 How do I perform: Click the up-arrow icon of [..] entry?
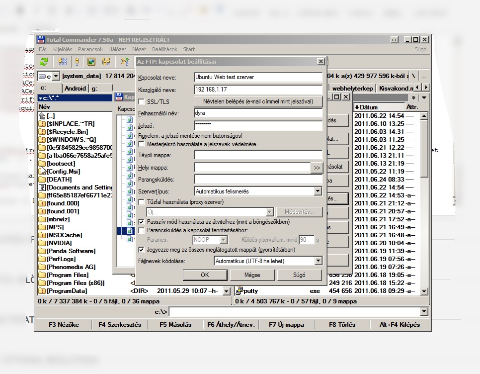click(42, 116)
